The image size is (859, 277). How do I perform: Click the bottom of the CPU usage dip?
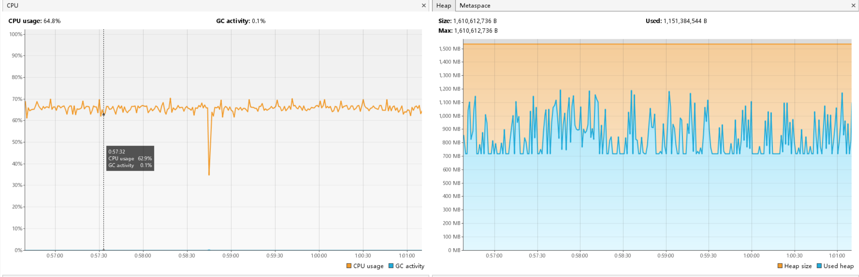click(x=209, y=174)
